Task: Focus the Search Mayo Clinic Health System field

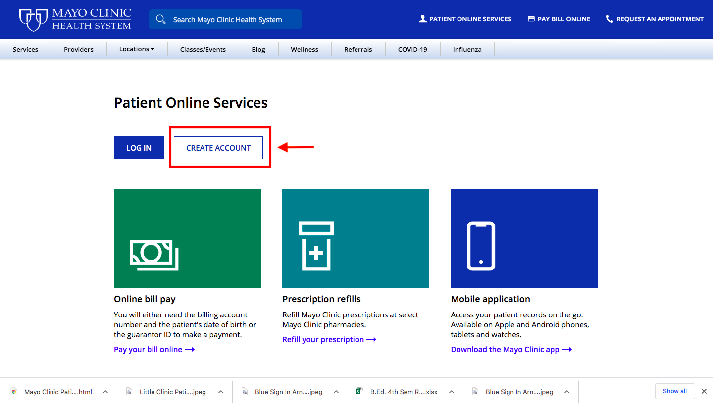Action: coord(225,19)
